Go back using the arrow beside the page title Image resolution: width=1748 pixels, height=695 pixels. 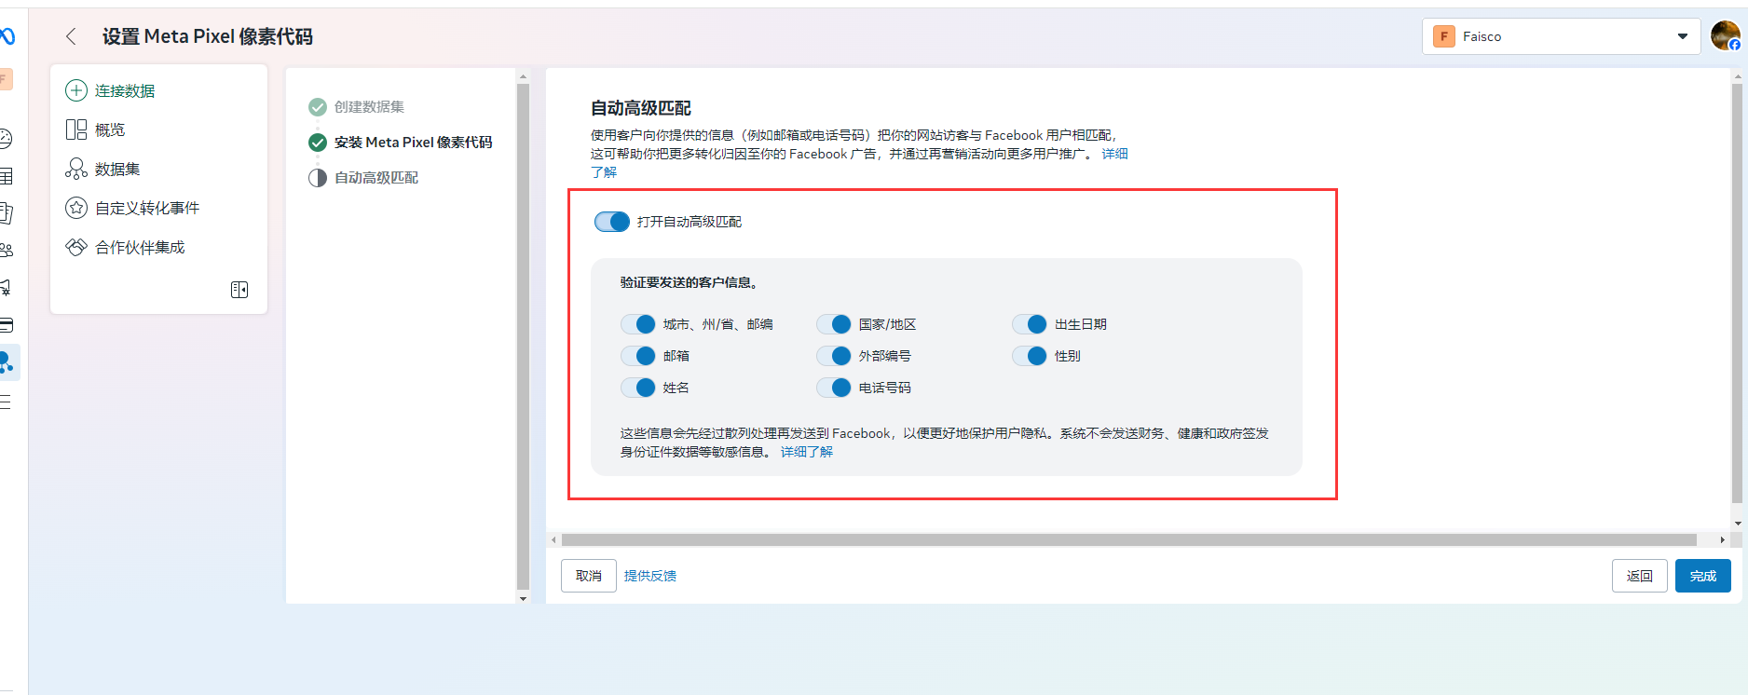coord(71,36)
